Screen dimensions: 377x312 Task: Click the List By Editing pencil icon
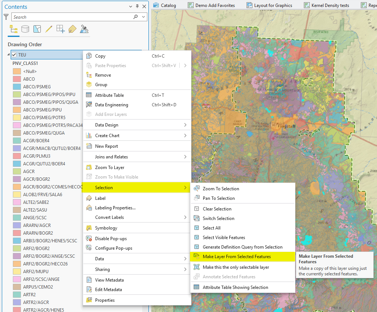49,29
